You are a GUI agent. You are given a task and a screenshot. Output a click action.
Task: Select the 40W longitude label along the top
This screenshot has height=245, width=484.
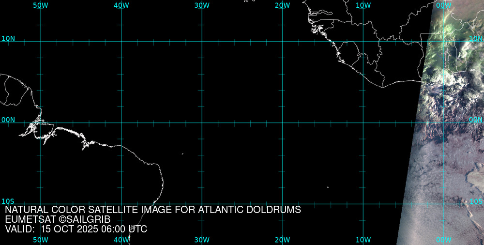[121, 5]
